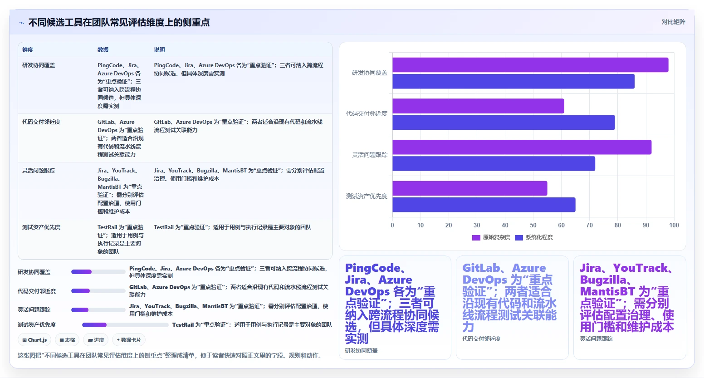This screenshot has width=704, height=378.
Task: Click x-axis tick label 100
Action: [674, 225]
